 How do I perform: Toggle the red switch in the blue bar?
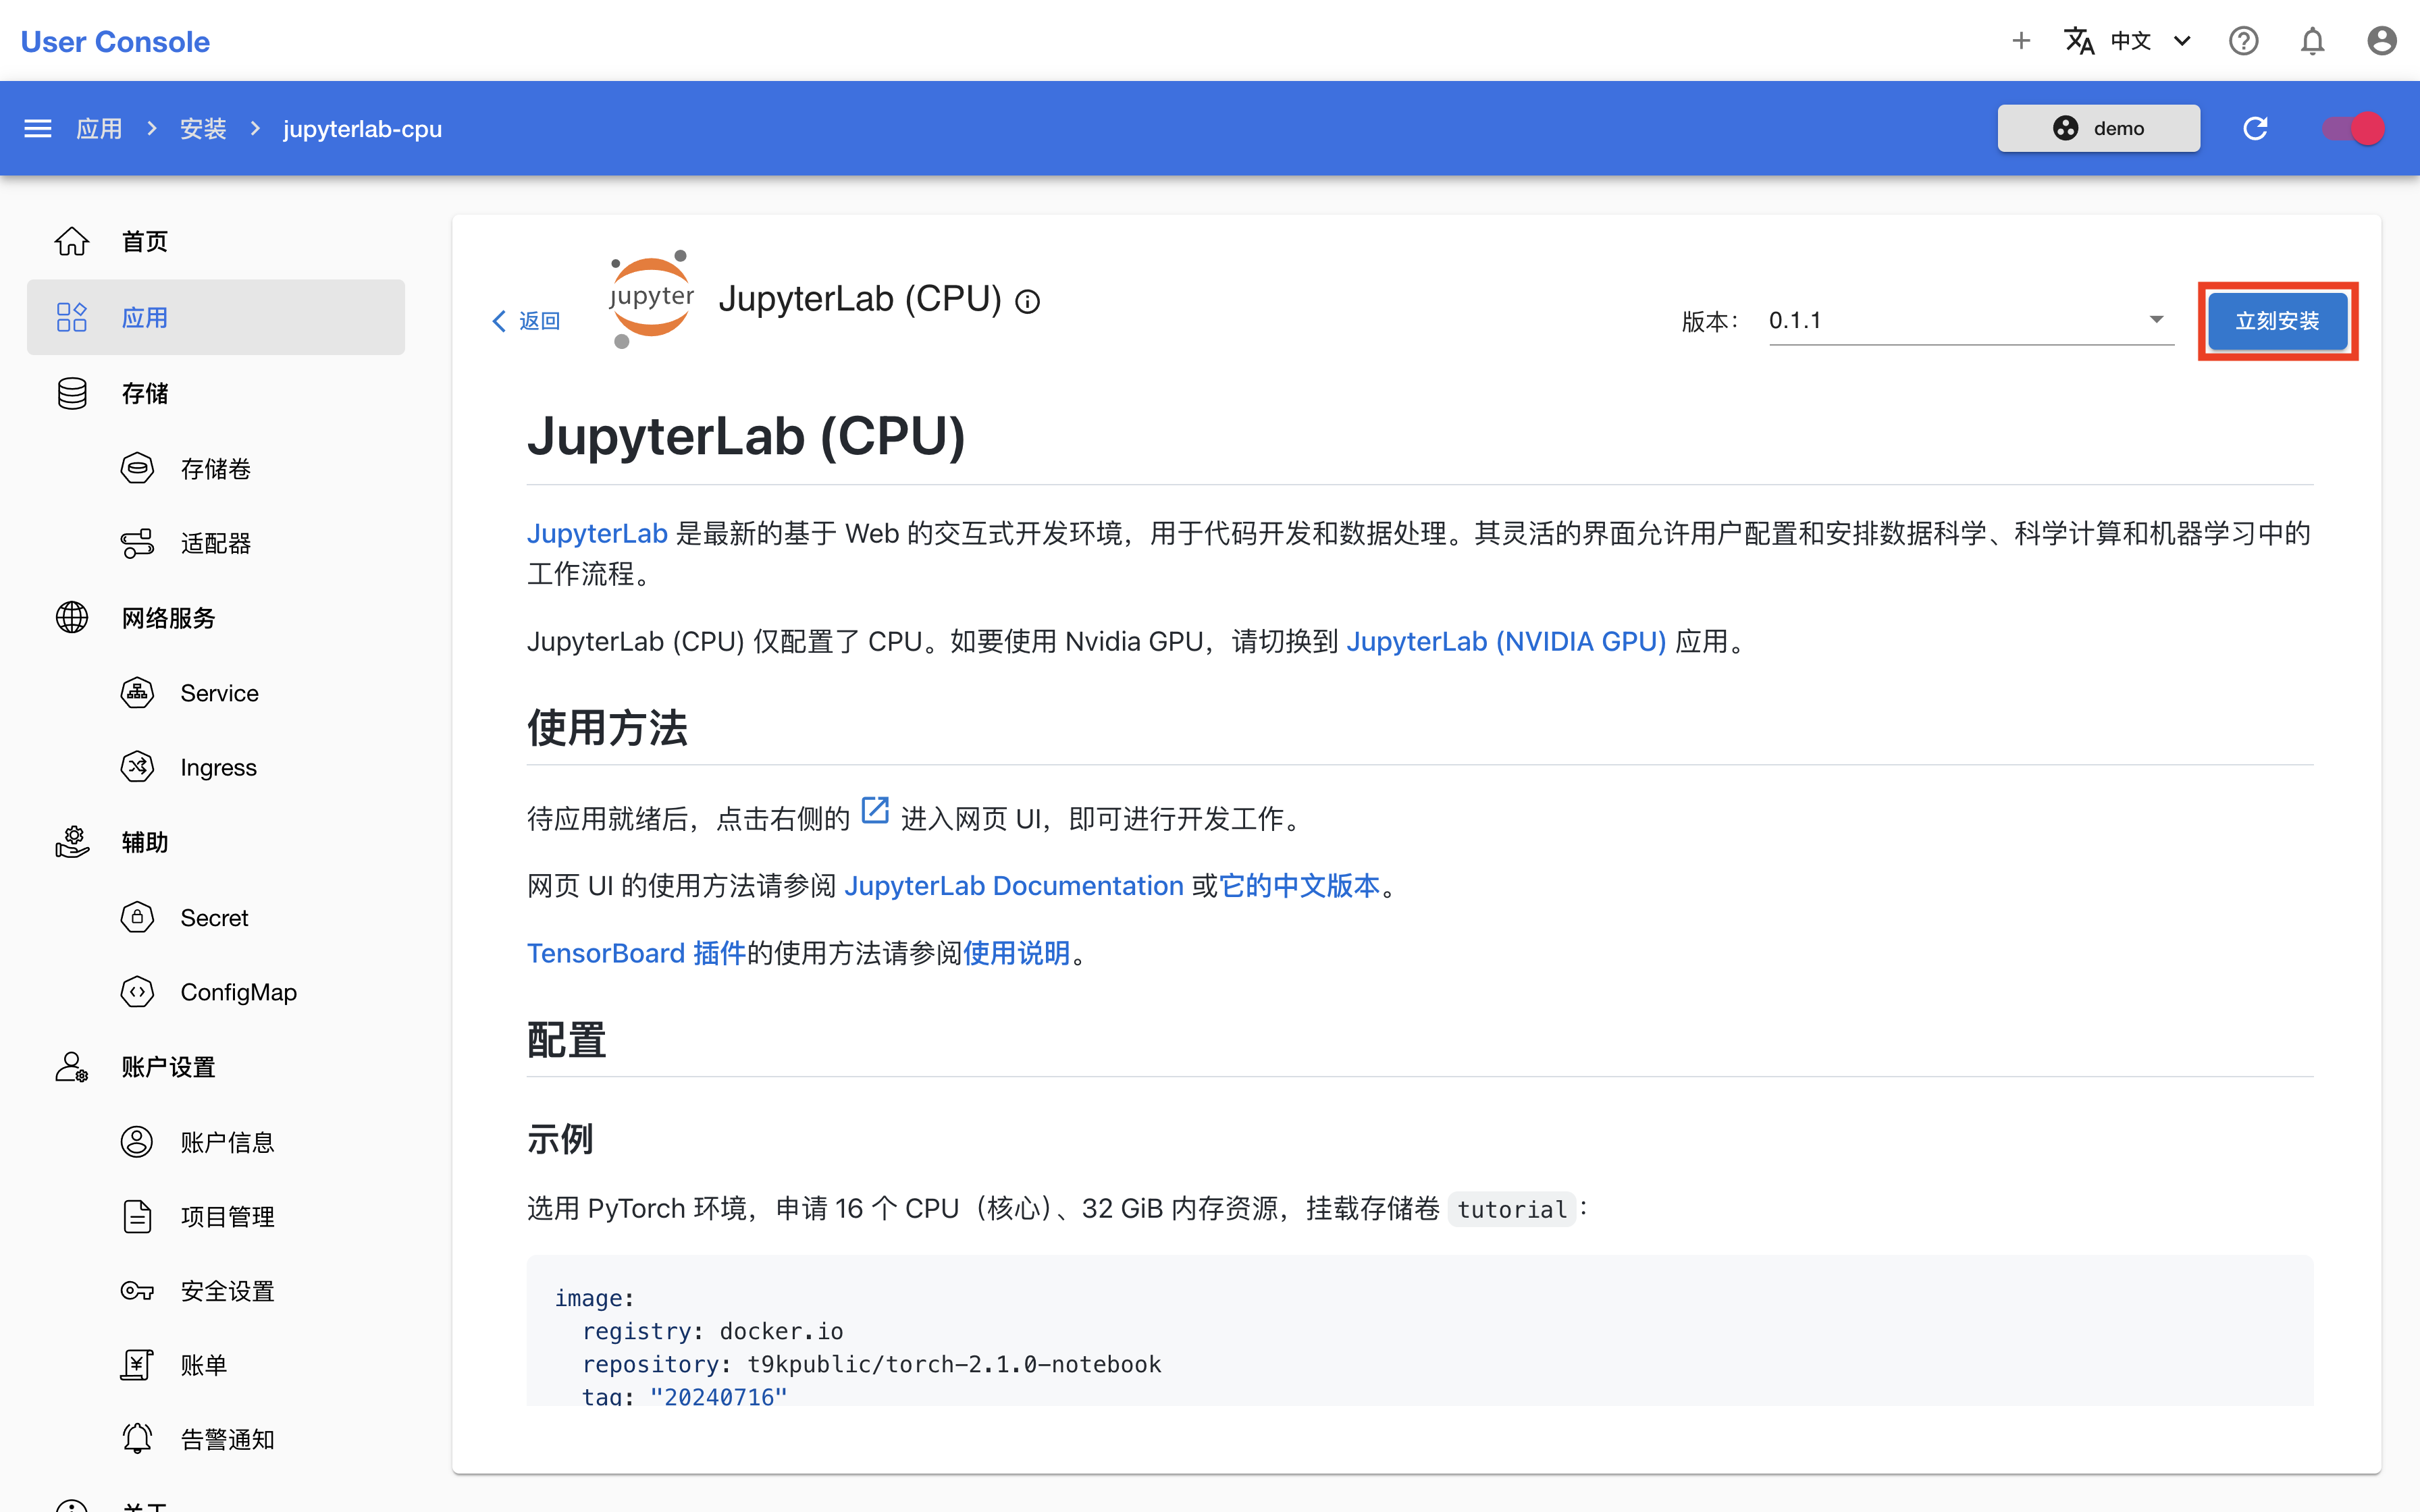click(2353, 129)
